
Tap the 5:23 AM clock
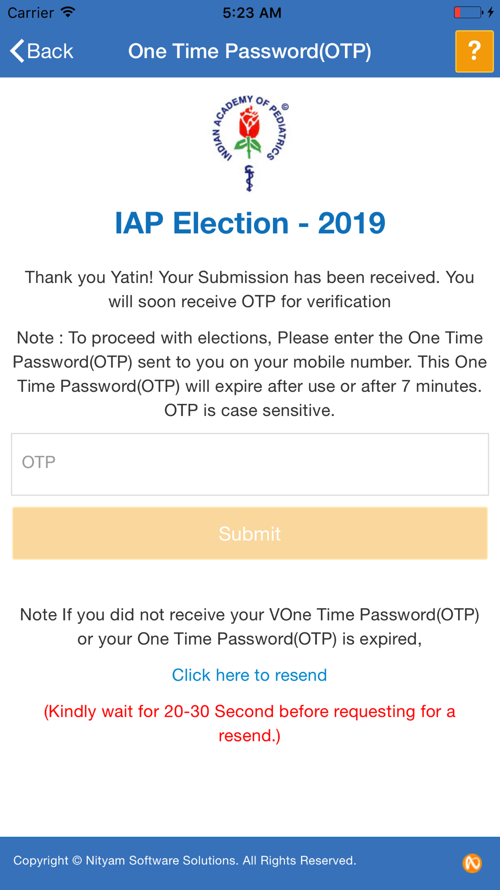click(252, 13)
